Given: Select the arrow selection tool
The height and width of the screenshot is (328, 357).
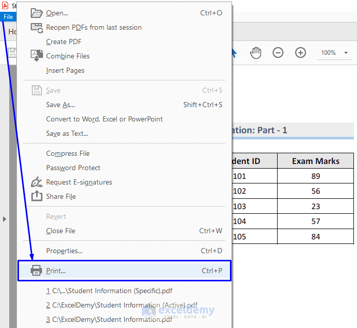Looking at the screenshot, I should tap(234, 53).
